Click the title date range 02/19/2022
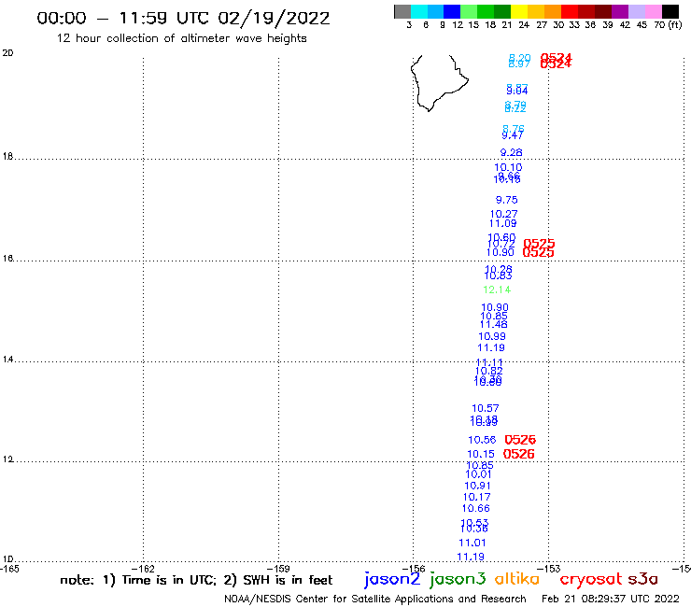 coord(274,18)
